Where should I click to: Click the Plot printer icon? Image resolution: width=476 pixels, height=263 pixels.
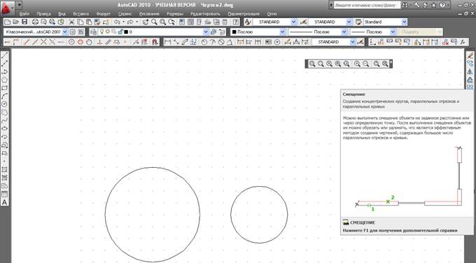(35, 22)
